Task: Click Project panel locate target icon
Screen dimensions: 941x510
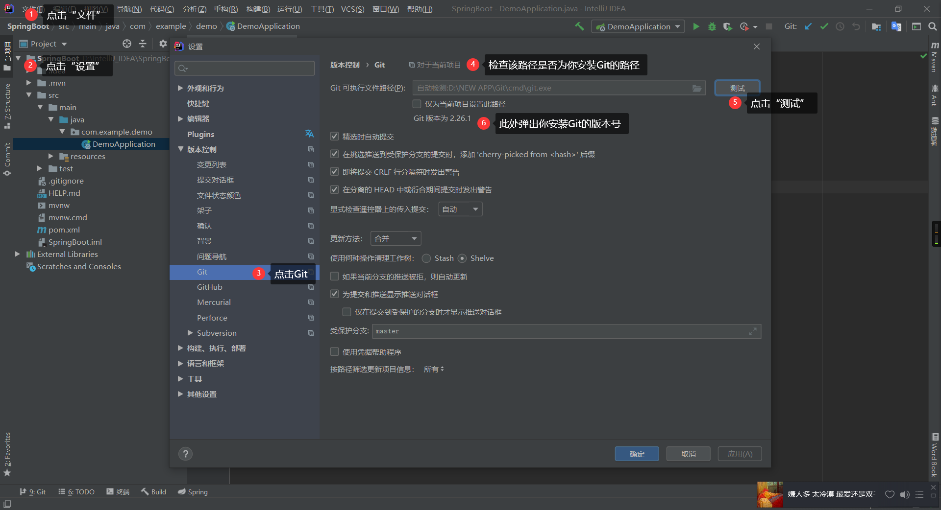Action: (x=127, y=44)
